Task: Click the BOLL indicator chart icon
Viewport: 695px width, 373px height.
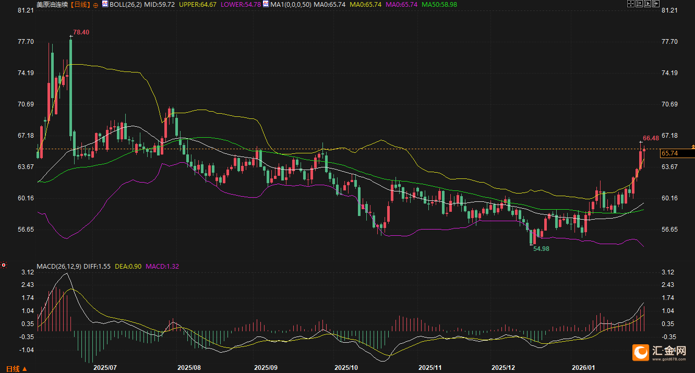Action: tap(105, 4)
